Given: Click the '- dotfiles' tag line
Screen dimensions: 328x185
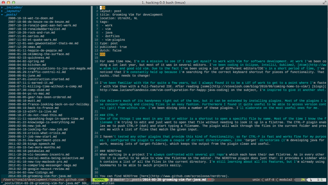Looking at the screenshot, I should pos(111,36).
